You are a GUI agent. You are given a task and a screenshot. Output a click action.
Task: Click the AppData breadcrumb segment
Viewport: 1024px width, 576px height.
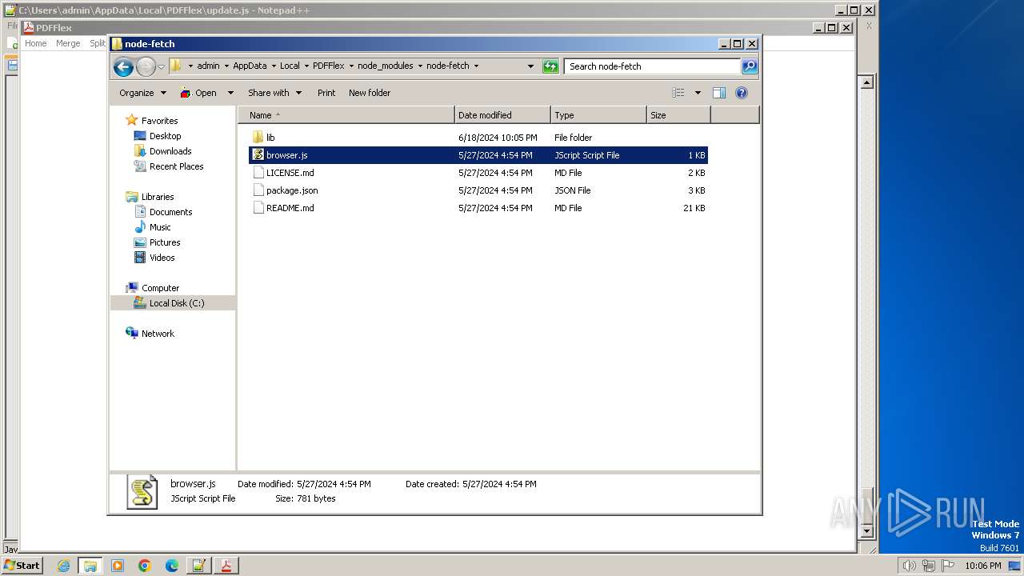[x=250, y=66]
